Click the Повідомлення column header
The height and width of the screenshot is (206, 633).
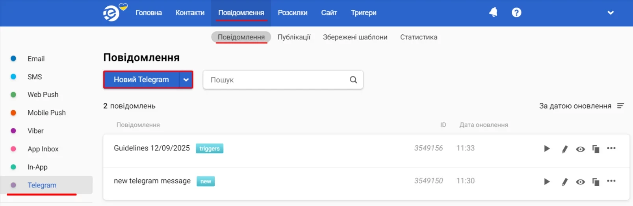tap(138, 125)
